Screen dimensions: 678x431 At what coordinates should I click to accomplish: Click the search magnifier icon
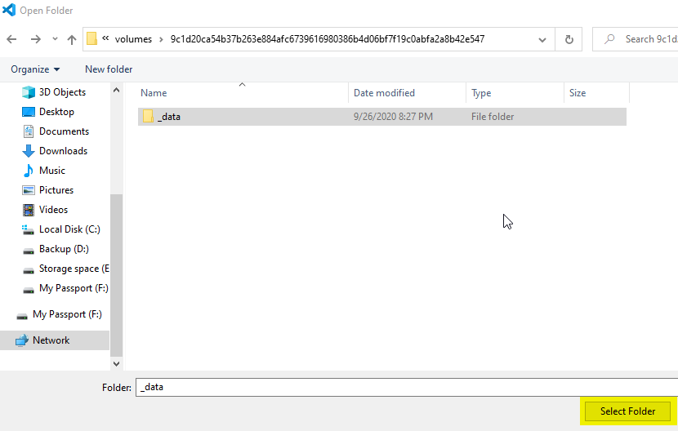tap(609, 39)
